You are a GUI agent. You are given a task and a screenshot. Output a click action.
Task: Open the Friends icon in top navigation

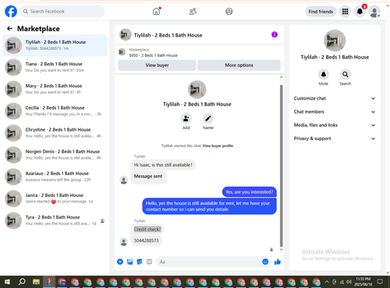[x=193, y=12]
